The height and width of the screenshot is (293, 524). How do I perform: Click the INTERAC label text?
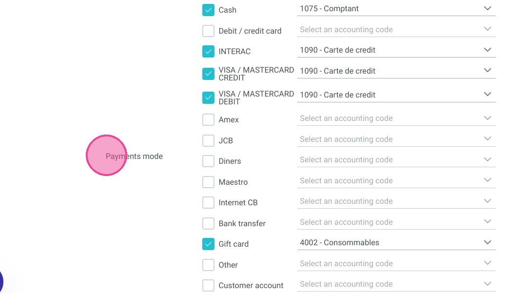click(x=234, y=52)
